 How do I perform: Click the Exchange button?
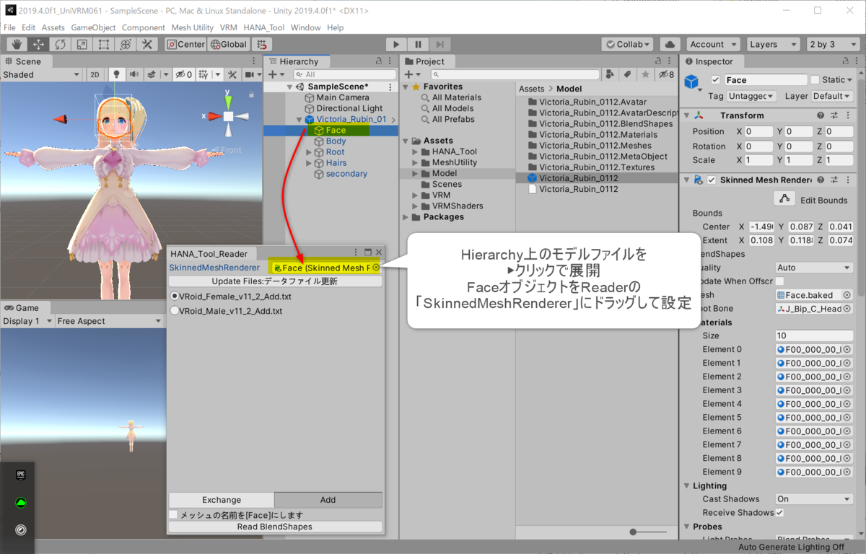222,500
